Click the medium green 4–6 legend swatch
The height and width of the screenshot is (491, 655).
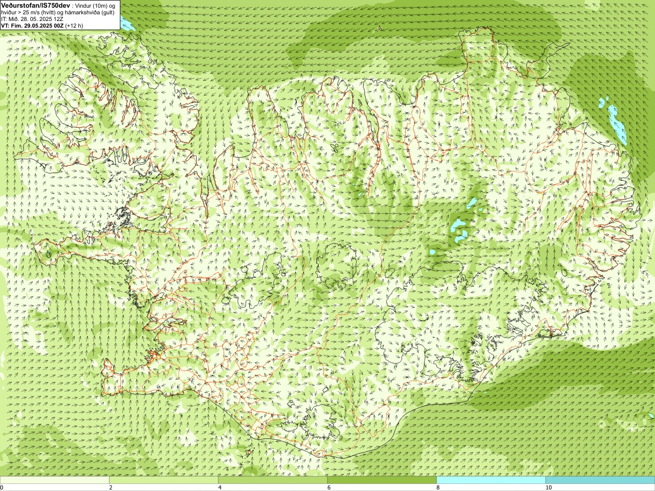[273, 480]
